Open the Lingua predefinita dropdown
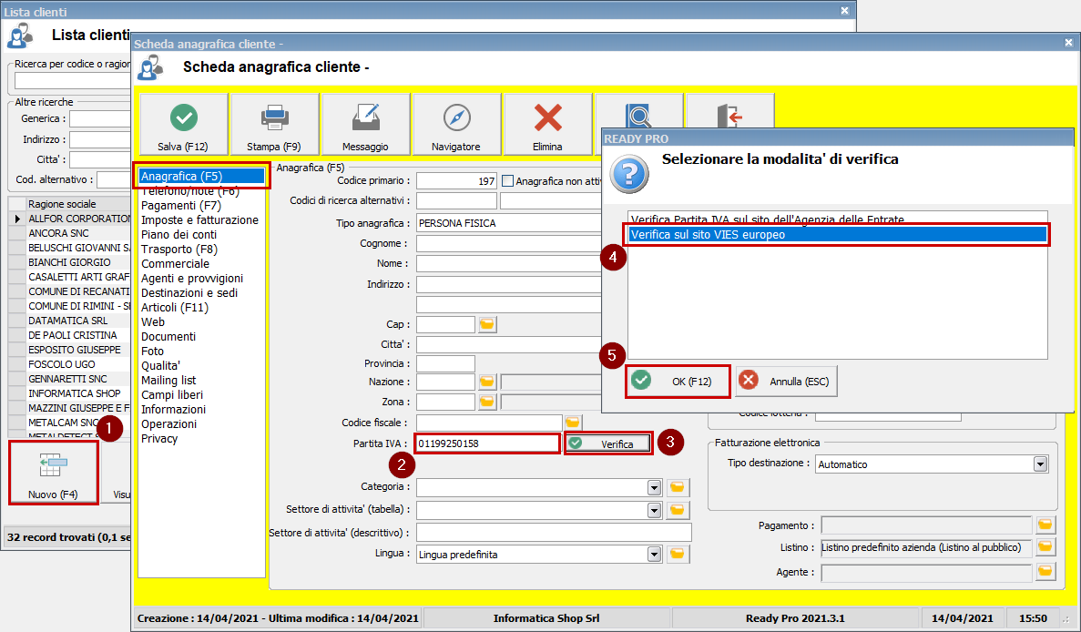1081x632 pixels. click(654, 554)
